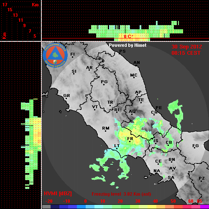Click the 'Freezing level 3.02 Km (asl)' text
Viewport: 209px width, 209px height.
tap(121, 194)
